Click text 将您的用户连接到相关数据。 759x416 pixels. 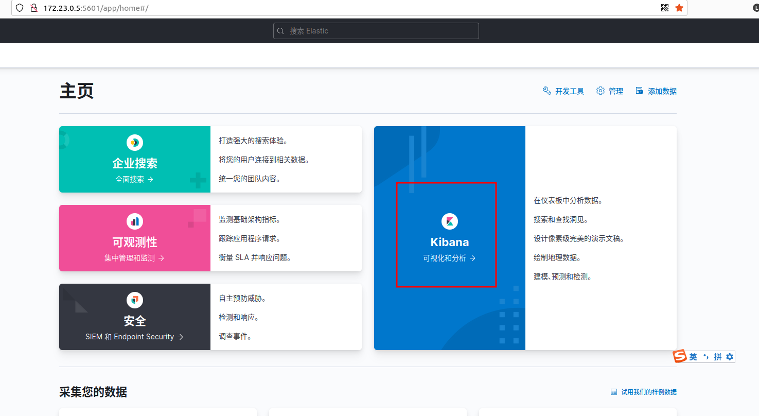click(264, 160)
